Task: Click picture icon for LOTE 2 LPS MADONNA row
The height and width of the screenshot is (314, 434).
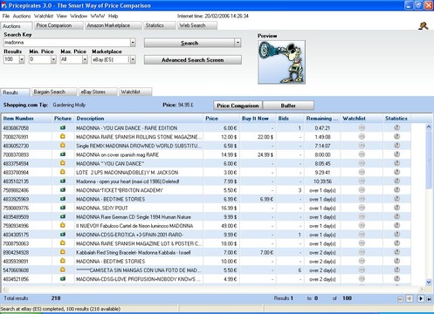Action: point(63,172)
